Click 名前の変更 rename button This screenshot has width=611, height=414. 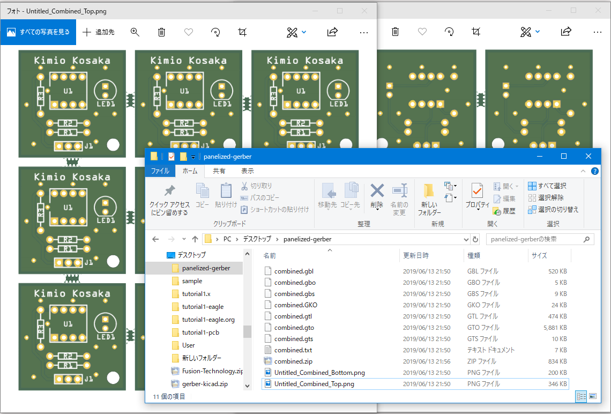tap(399, 199)
